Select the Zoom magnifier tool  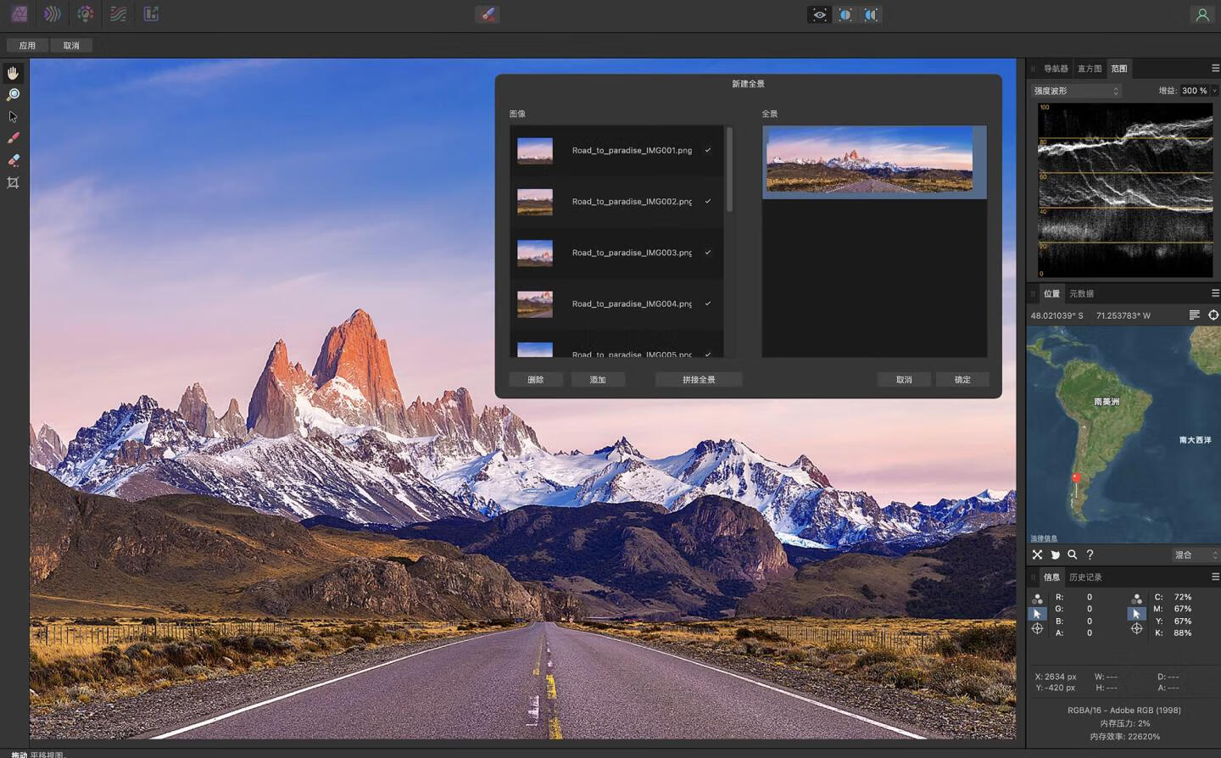click(x=13, y=94)
